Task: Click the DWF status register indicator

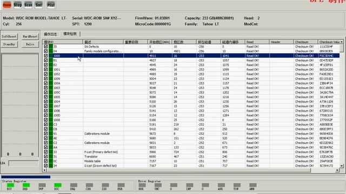Action: [x=42, y=185]
